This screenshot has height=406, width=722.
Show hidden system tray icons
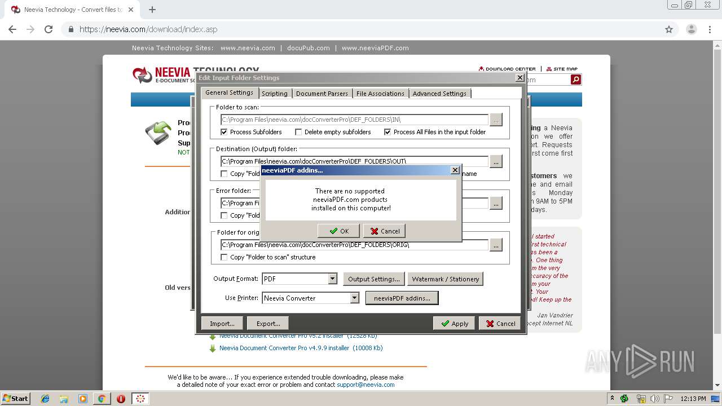pos(612,398)
